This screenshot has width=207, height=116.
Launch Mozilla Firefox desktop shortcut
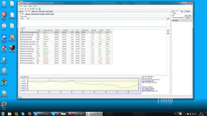coord(4,105)
